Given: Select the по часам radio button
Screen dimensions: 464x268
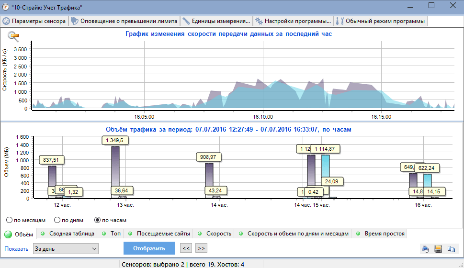Looking at the screenshot, I should 97,220.
